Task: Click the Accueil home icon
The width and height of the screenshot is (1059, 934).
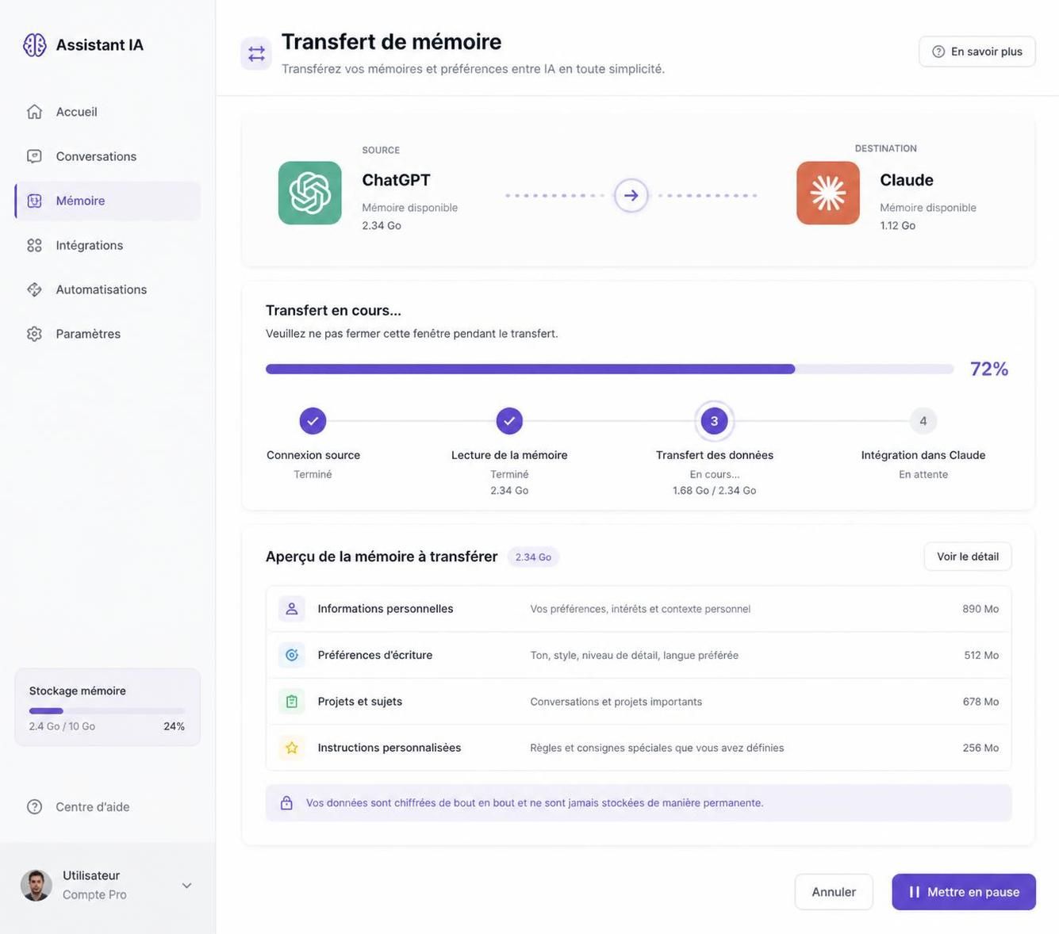Action: [34, 112]
